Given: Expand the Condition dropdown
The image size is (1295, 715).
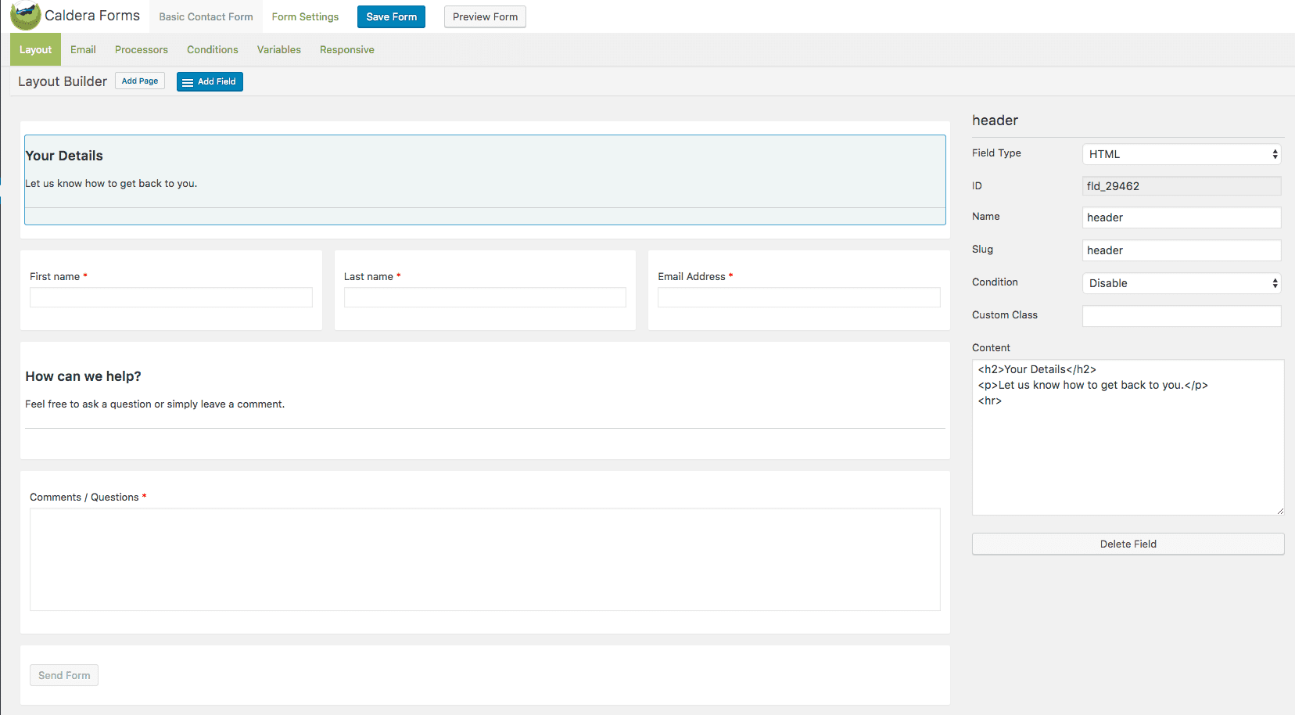Looking at the screenshot, I should 1181,283.
